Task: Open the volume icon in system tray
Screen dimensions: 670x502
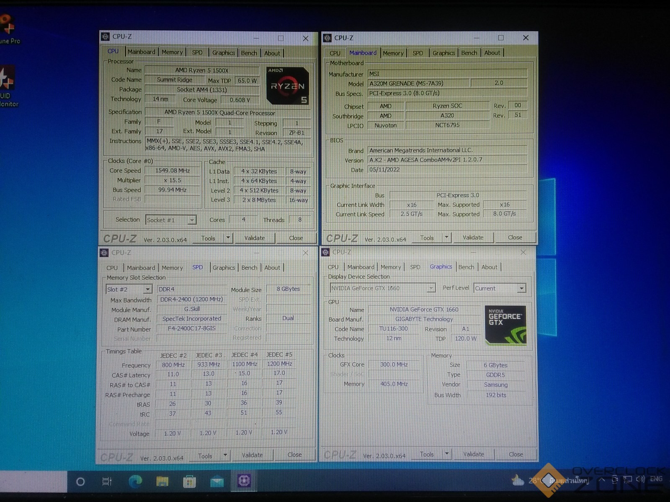Action: [x=640, y=479]
